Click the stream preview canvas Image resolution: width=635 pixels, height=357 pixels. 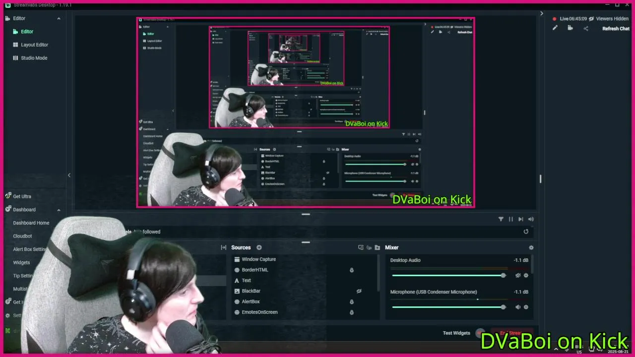[306, 113]
